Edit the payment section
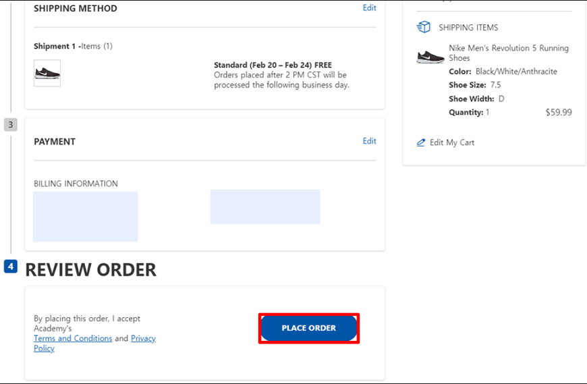Screen dimensions: 587x384 point(369,141)
